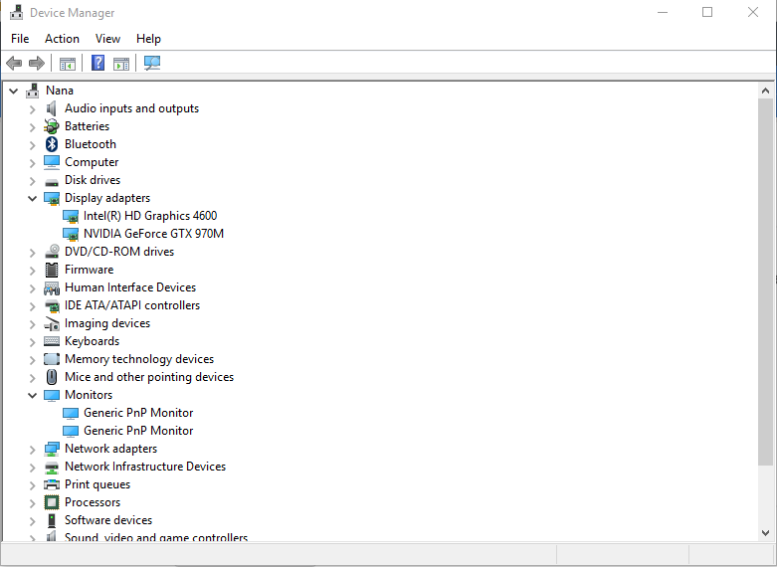Select the Imaging devices label

pyautogui.click(x=107, y=323)
